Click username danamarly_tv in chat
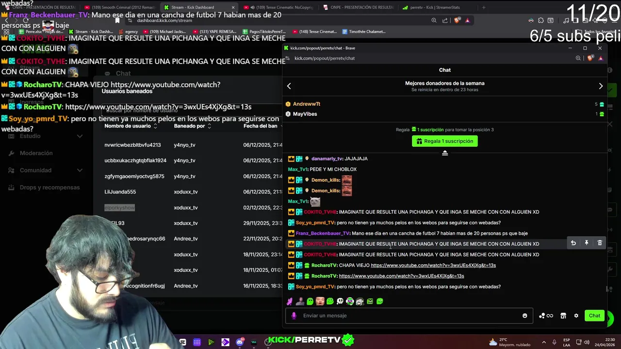 (x=327, y=159)
